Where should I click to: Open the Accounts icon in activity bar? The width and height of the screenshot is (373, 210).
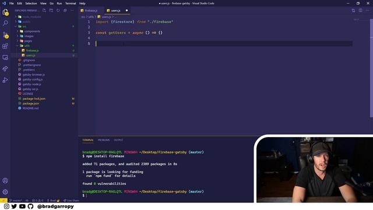5,180
